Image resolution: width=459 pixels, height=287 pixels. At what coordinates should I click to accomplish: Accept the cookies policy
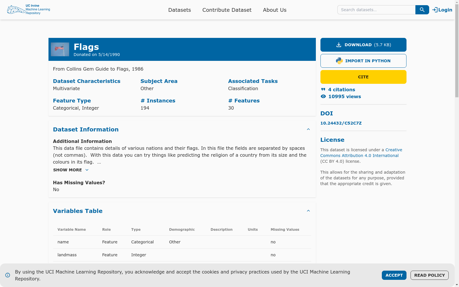click(x=394, y=275)
